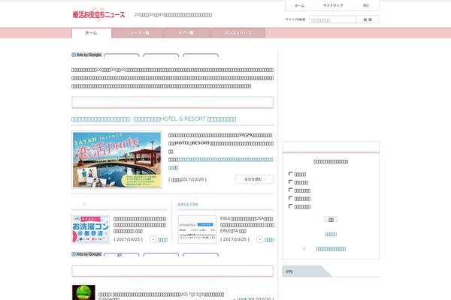The height and width of the screenshot is (300, 451).
Task: Click info icon of upper Ads by Google
Action: pos(74,55)
